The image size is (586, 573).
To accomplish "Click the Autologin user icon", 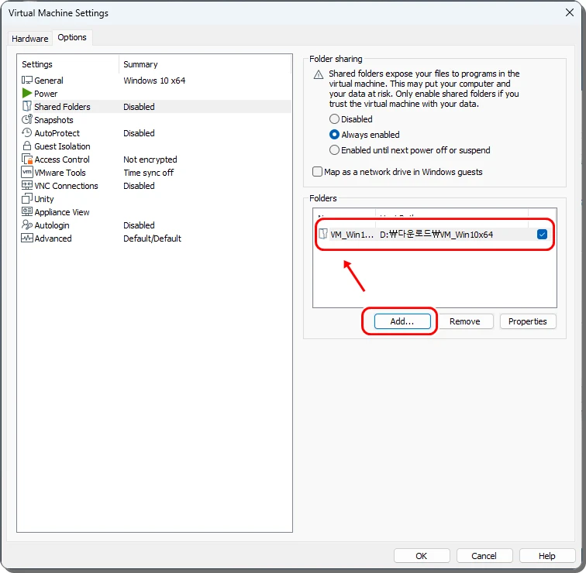I will [x=27, y=225].
